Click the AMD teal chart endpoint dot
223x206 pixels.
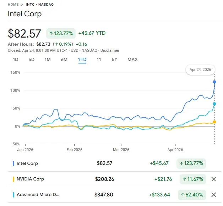(214, 104)
